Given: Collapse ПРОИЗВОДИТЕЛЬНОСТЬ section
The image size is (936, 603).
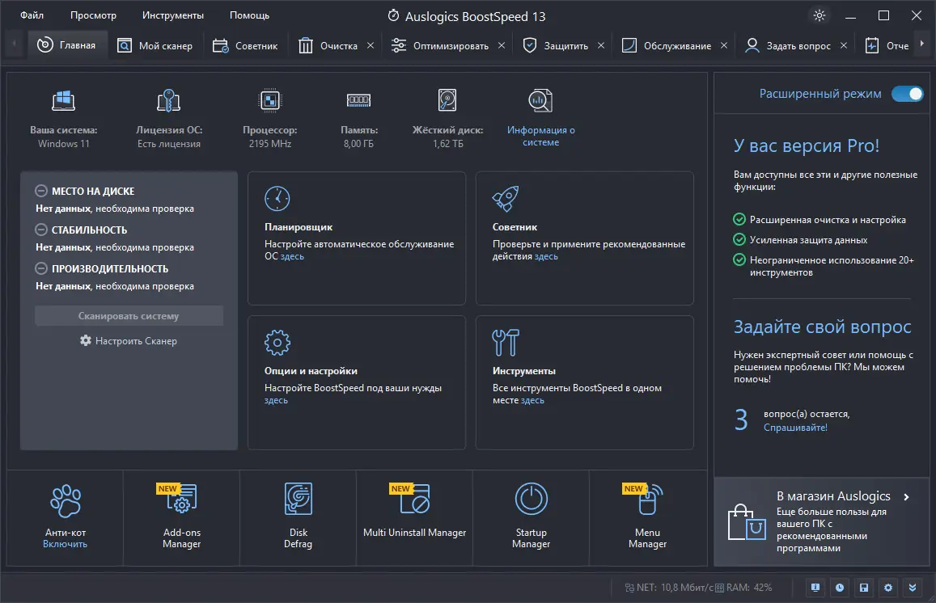Looking at the screenshot, I should click(x=41, y=268).
